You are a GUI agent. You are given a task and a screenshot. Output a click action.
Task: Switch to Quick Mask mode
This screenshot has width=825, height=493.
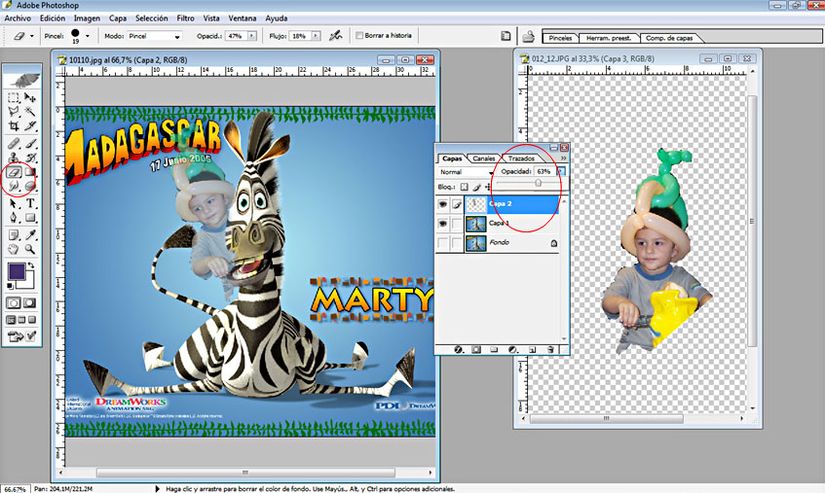tap(29, 303)
